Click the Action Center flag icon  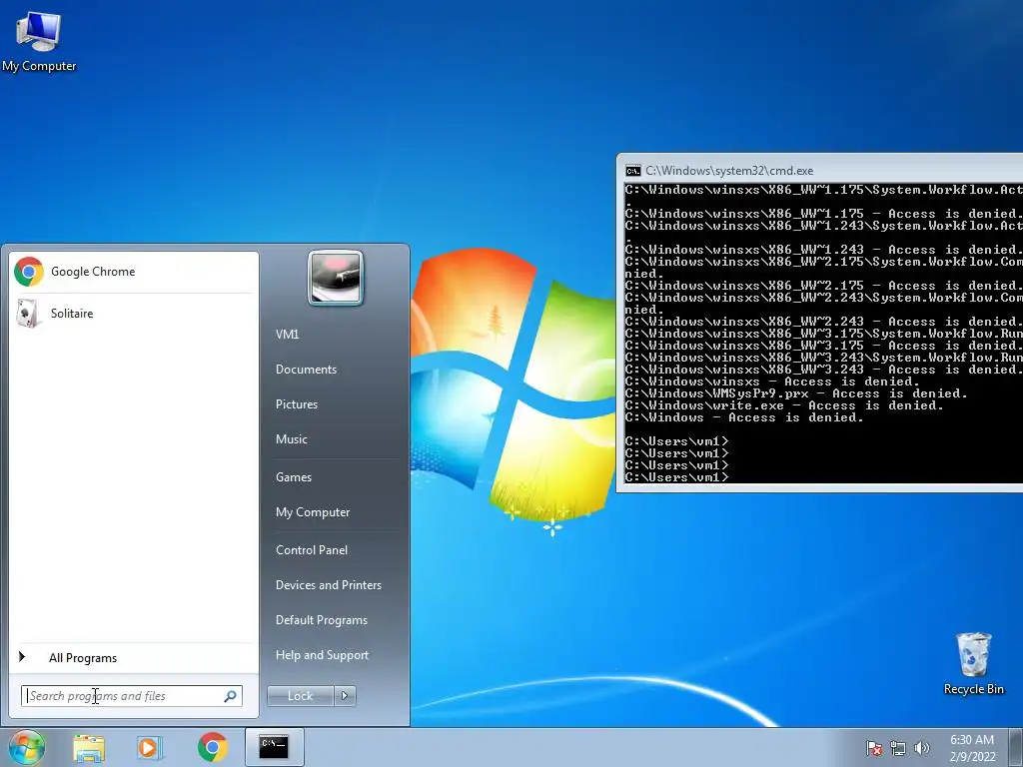point(873,749)
